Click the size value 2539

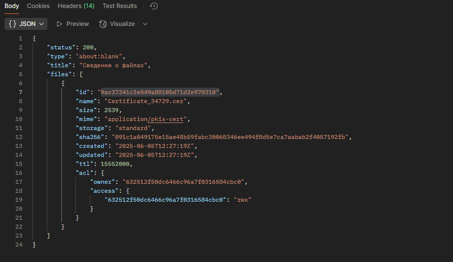[111, 110]
